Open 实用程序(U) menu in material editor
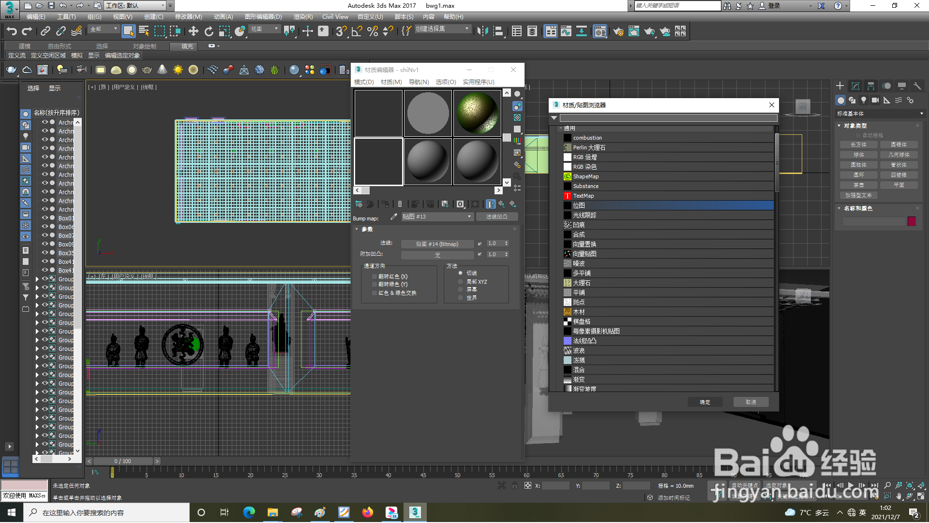Image resolution: width=929 pixels, height=523 pixels. [479, 82]
